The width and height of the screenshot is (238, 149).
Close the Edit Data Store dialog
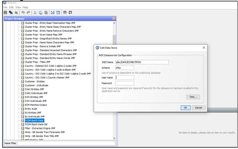204,48
